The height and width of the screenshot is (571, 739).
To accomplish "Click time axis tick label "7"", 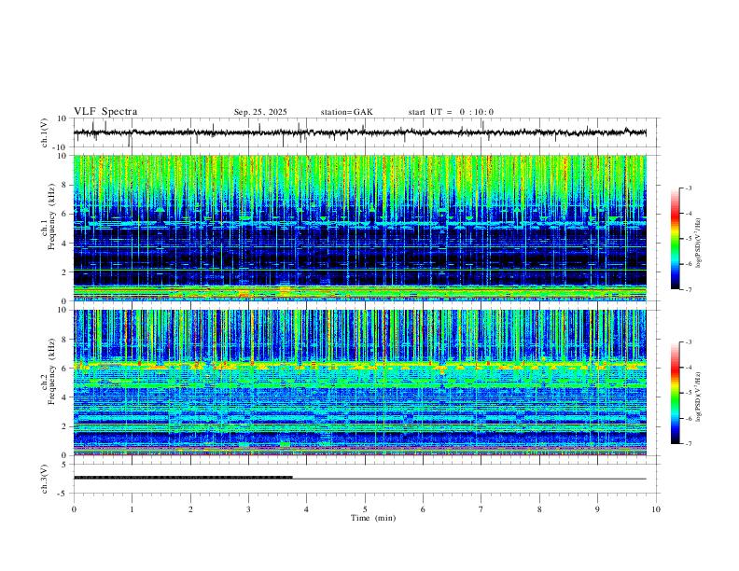I will pos(481,509).
